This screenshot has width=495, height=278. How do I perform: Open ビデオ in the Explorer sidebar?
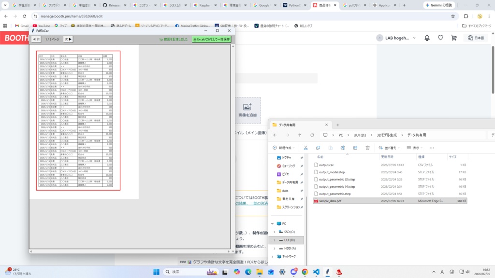(285, 174)
